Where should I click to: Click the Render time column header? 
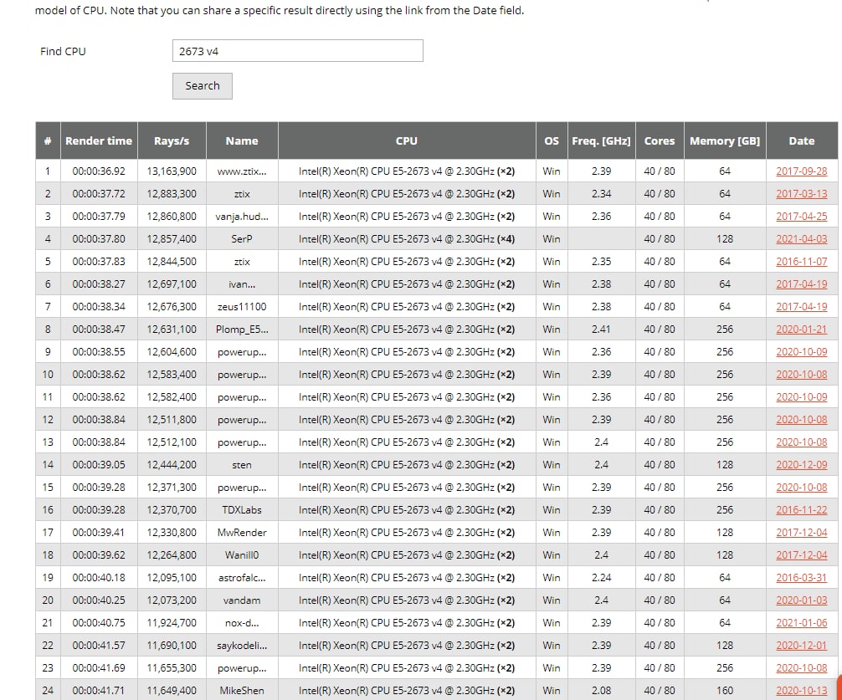click(x=99, y=141)
